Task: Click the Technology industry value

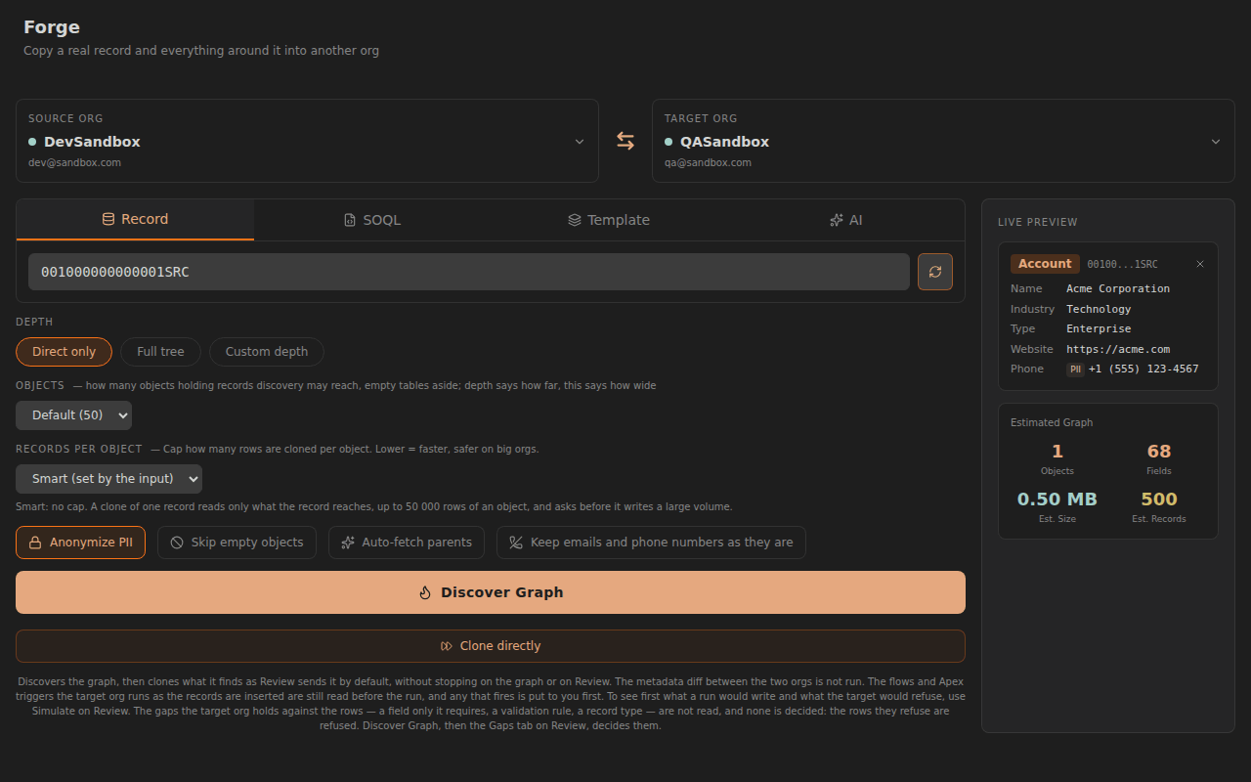Action: [1099, 309]
